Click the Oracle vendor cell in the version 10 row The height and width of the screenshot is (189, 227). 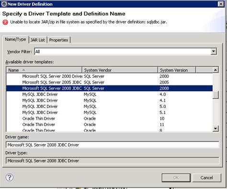(90, 118)
